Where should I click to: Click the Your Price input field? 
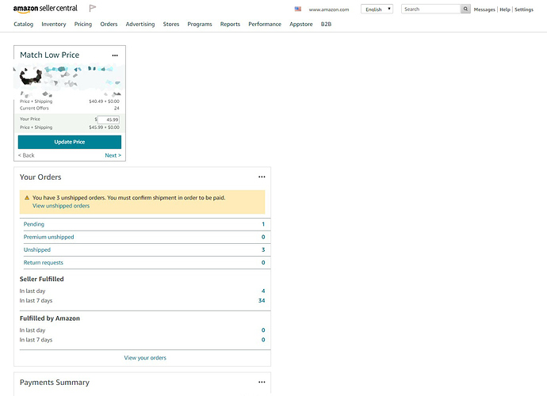[x=108, y=120]
